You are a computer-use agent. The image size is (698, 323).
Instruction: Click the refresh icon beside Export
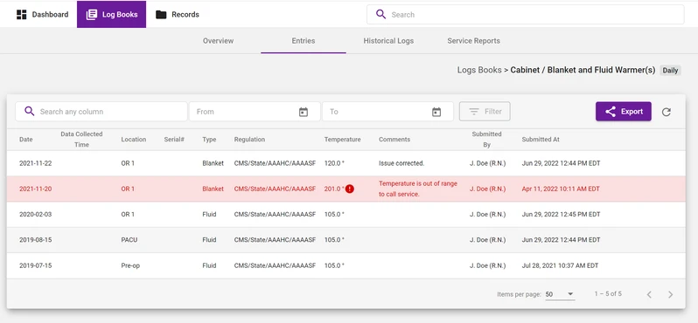[x=666, y=112]
